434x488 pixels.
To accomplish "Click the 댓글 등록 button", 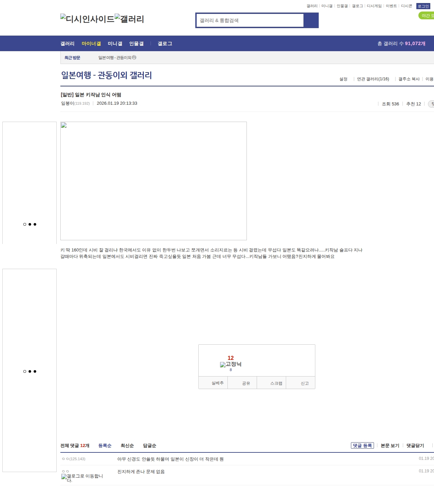I will tap(362, 446).
